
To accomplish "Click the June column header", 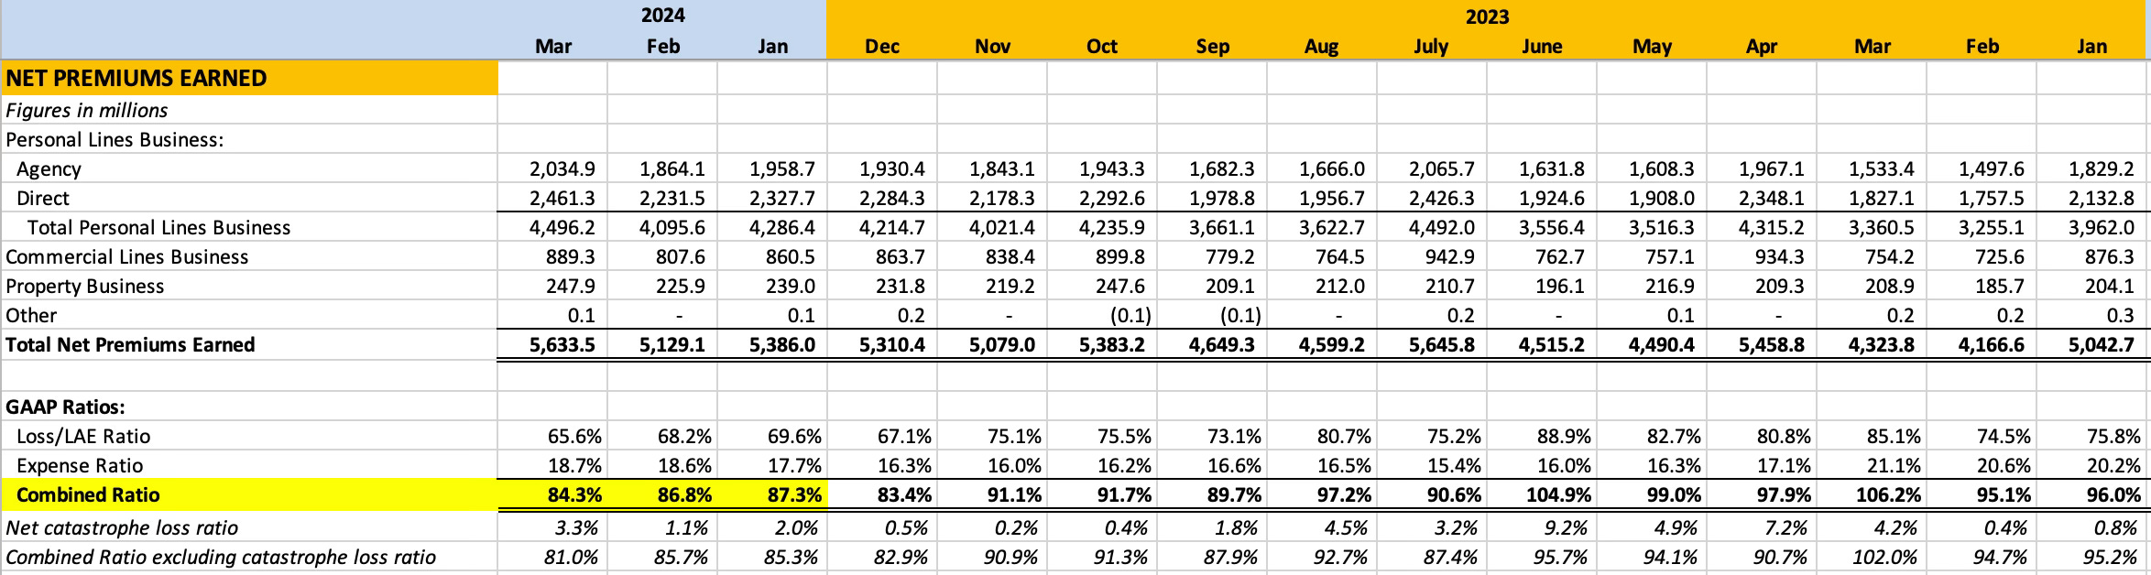I will coord(1542,46).
